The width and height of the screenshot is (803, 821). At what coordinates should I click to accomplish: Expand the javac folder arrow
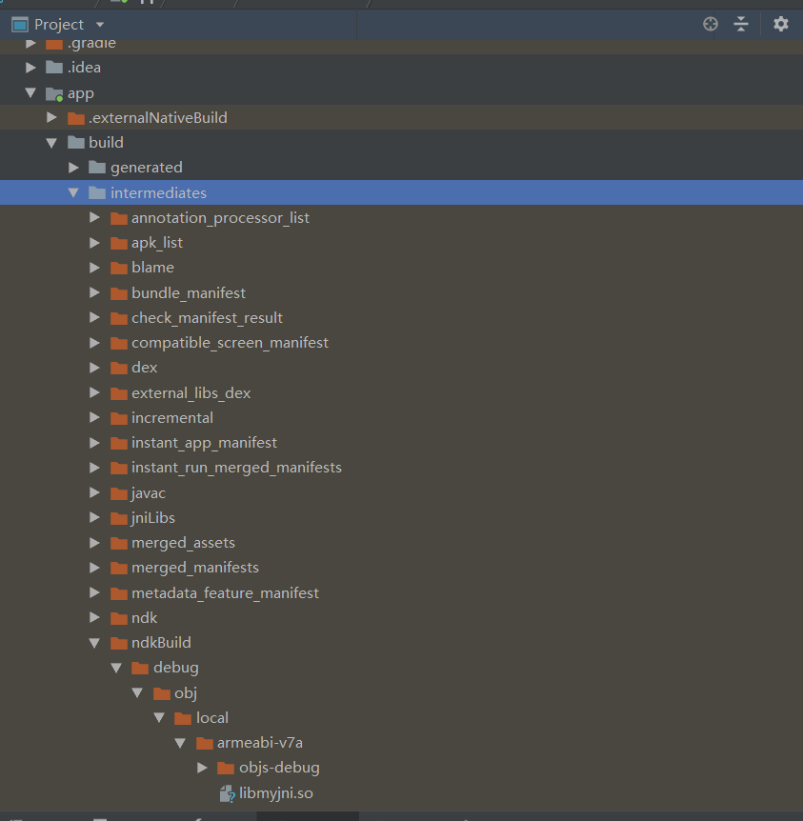click(94, 492)
